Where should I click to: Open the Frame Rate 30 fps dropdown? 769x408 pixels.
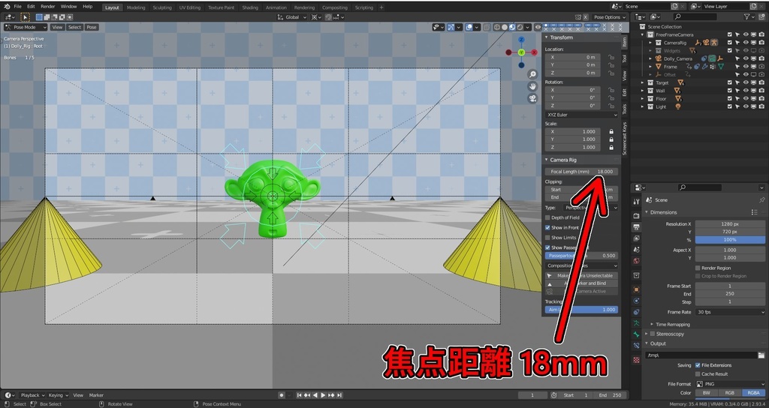tap(730, 312)
